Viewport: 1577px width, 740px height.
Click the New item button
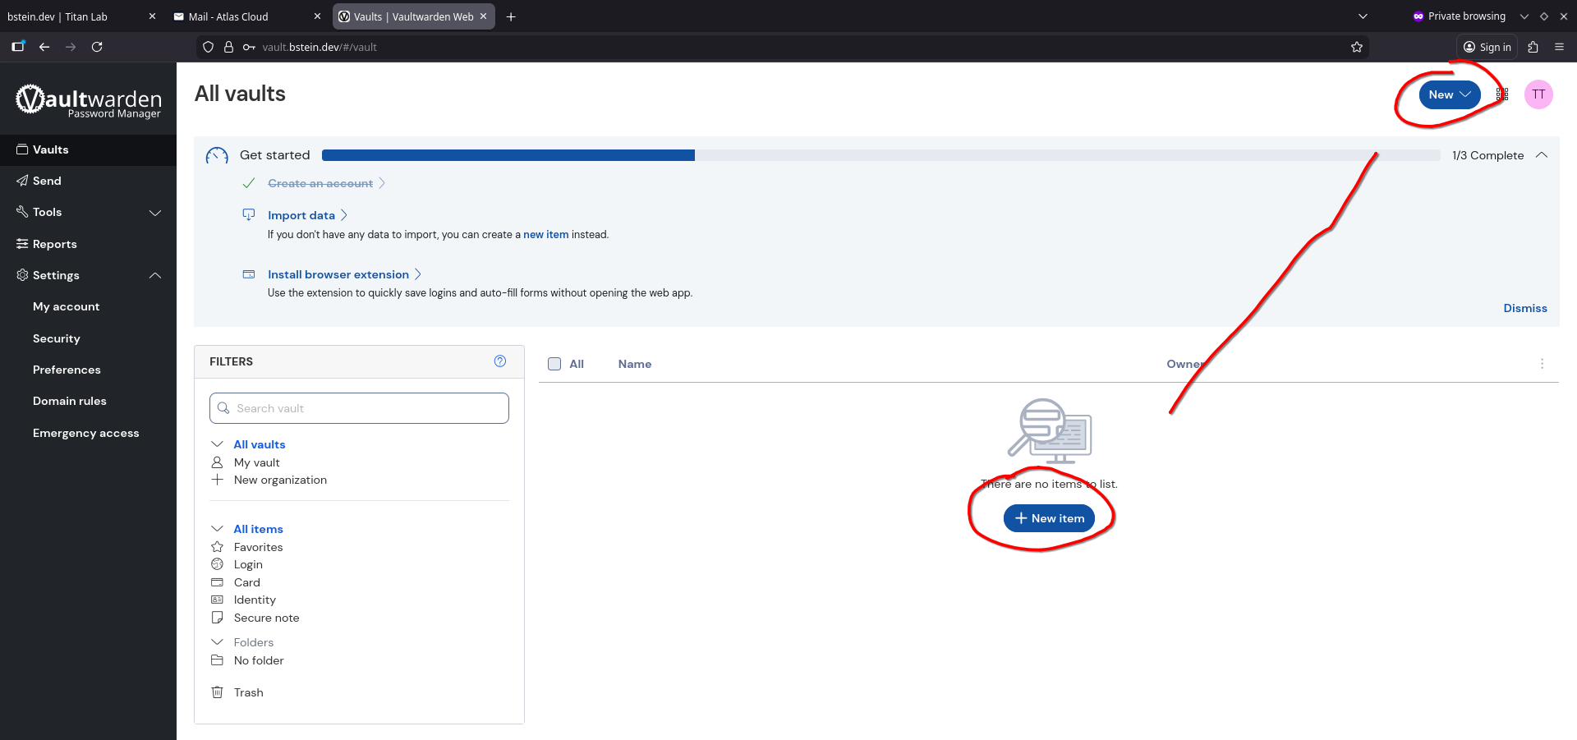pyautogui.click(x=1049, y=518)
